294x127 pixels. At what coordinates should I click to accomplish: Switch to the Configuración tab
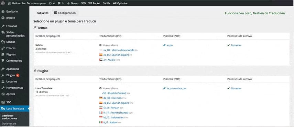pos(65,13)
